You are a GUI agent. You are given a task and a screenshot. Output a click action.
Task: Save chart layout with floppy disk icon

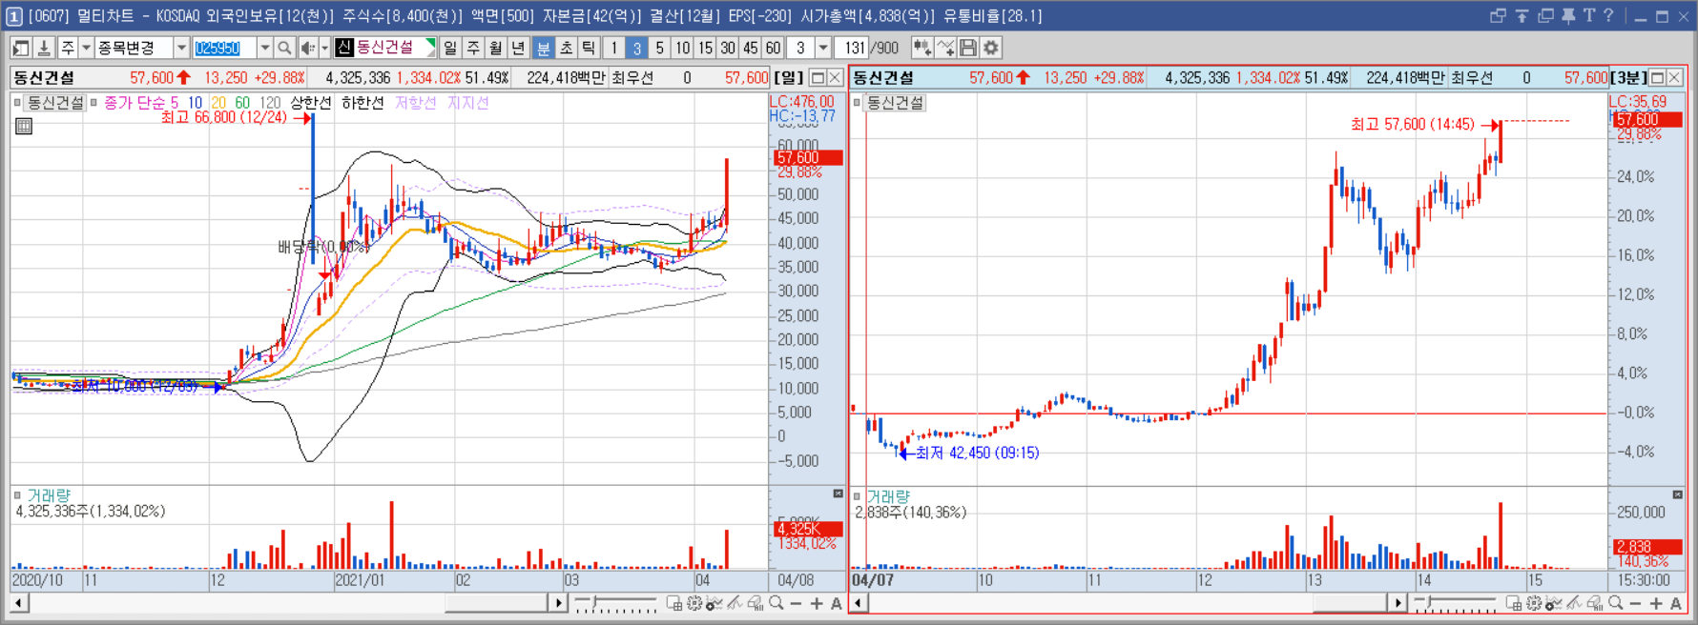tap(968, 48)
